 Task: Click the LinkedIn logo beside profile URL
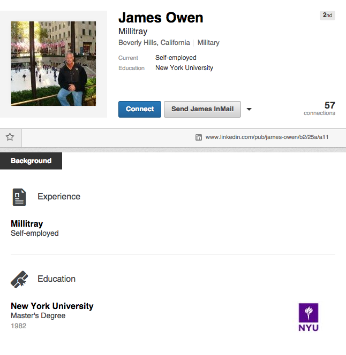click(x=199, y=137)
